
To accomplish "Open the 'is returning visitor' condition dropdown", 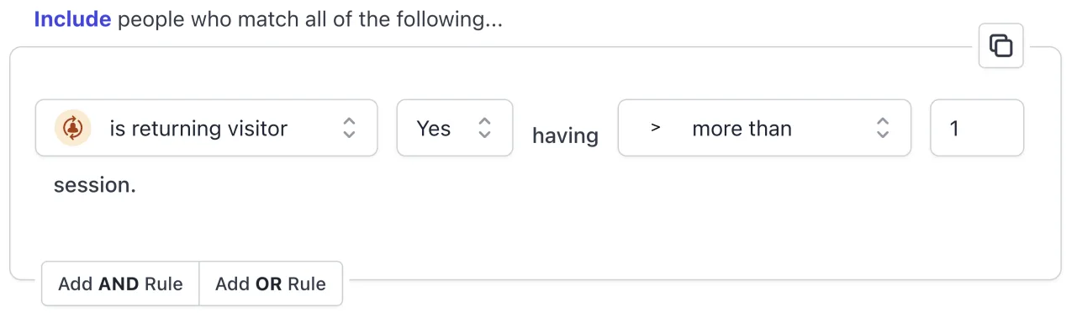I will click(206, 128).
